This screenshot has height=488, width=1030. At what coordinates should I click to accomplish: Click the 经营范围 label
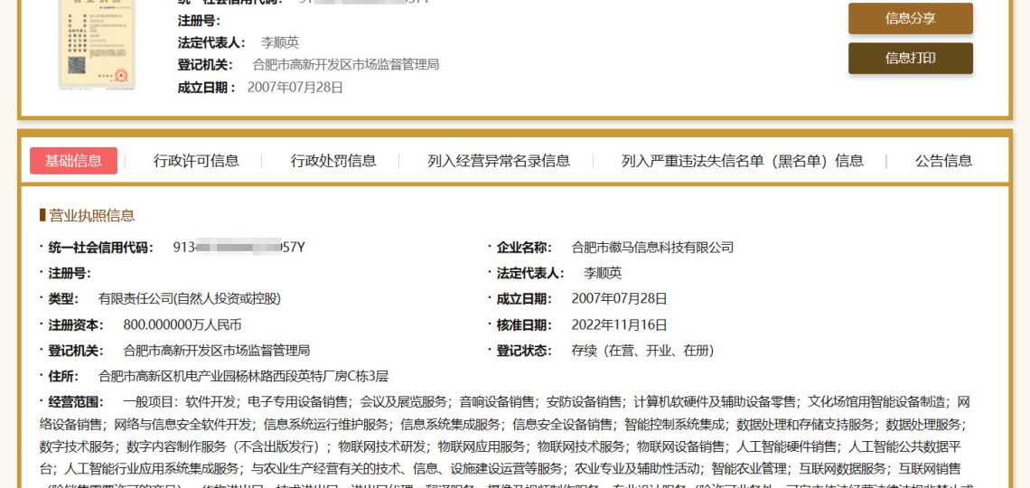point(76,402)
